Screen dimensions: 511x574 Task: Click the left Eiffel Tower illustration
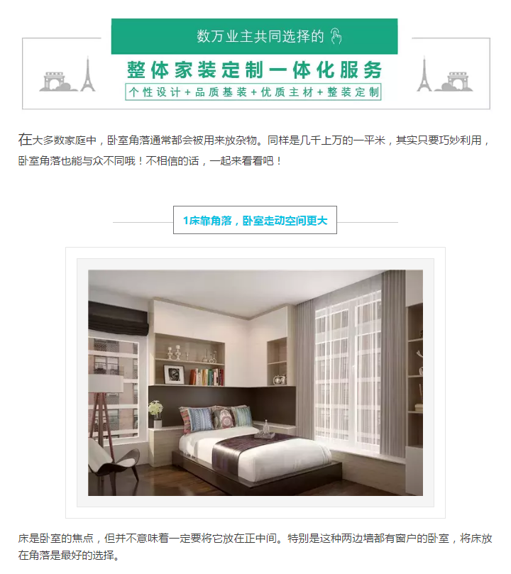point(88,74)
